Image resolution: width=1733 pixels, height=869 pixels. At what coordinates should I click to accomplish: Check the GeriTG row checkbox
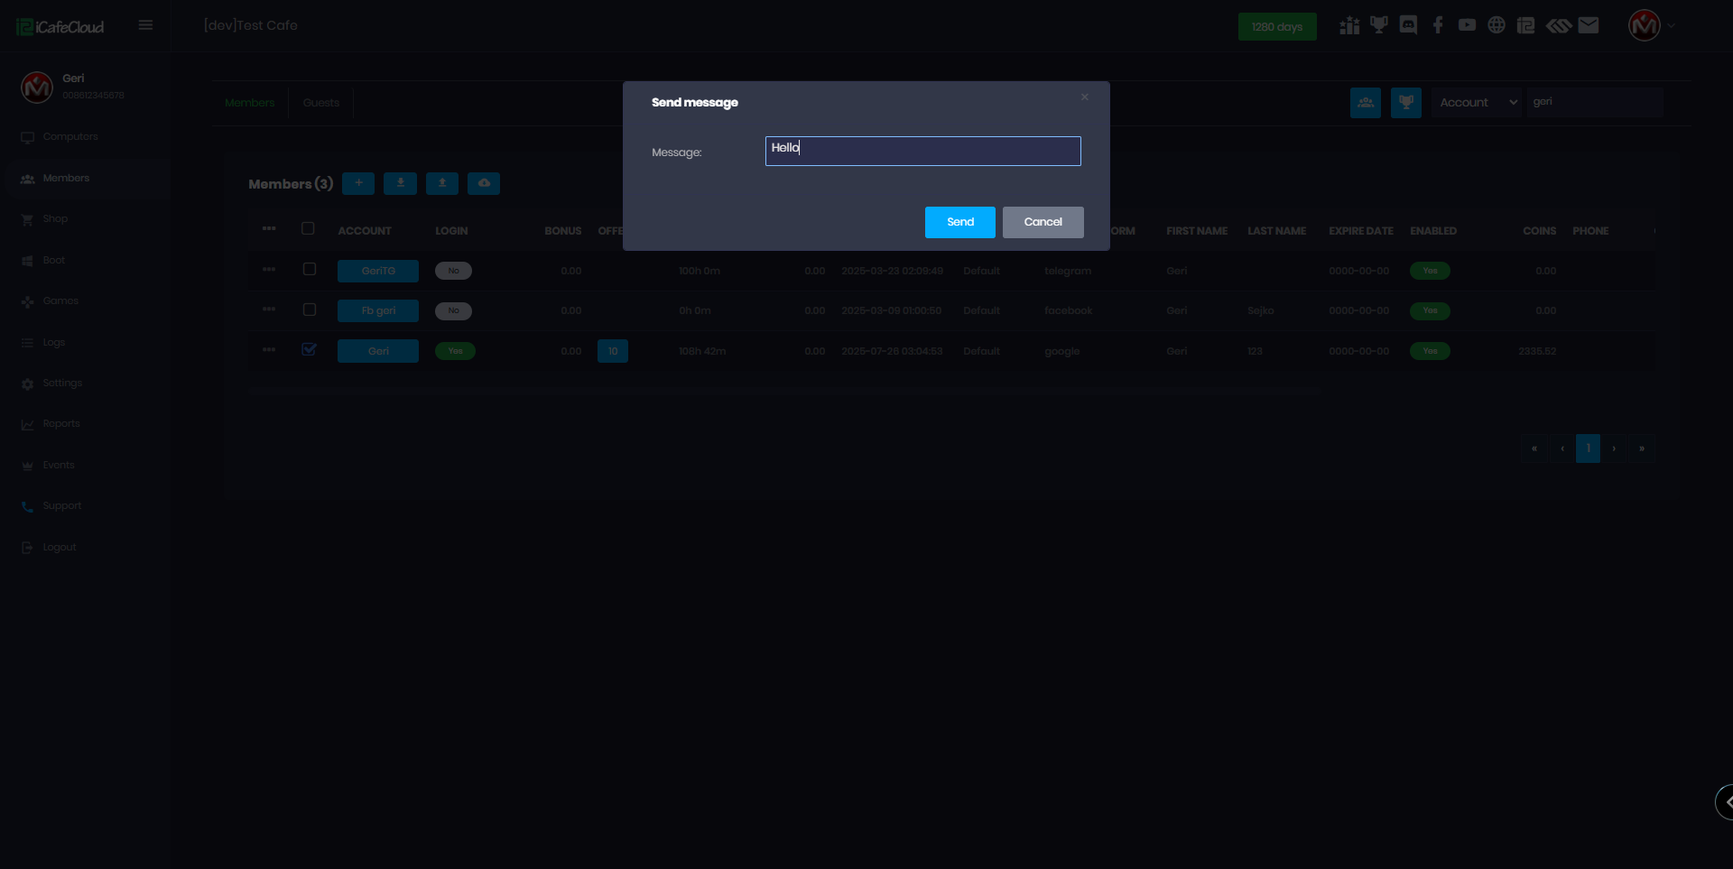tap(310, 269)
